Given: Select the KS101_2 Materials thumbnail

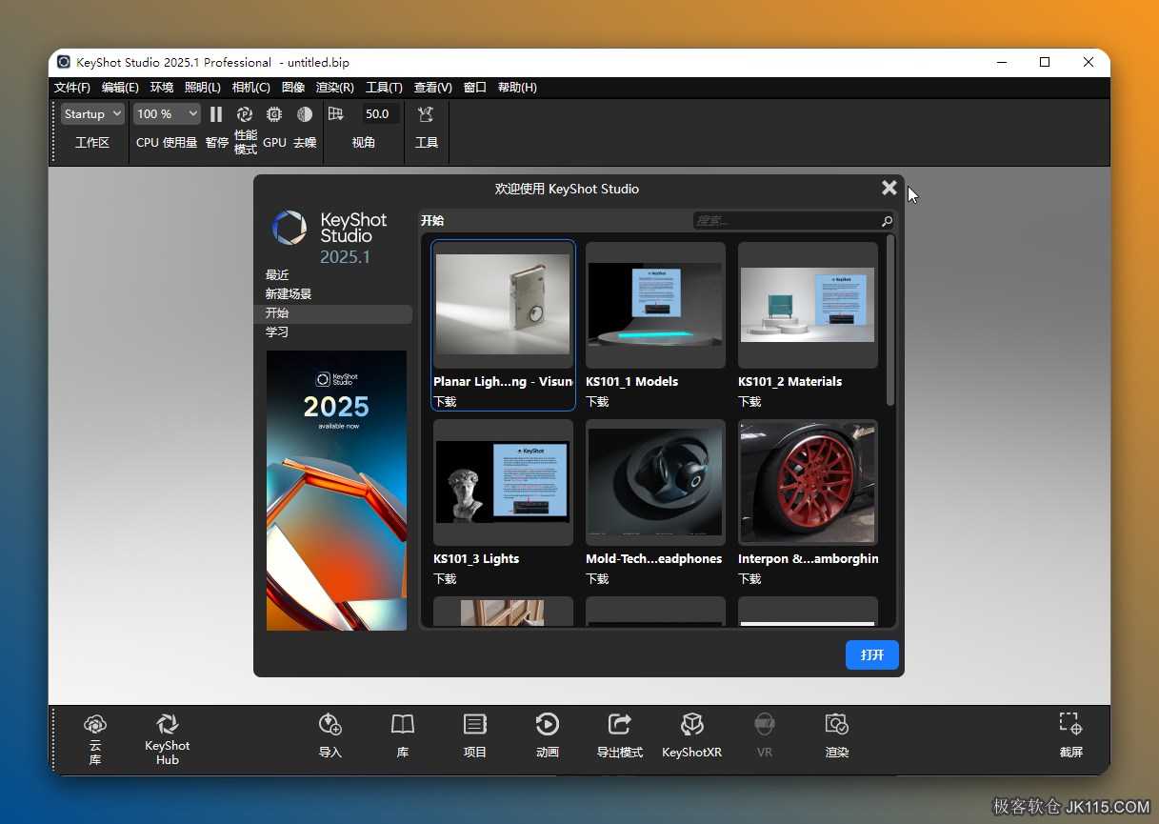Looking at the screenshot, I should tap(808, 305).
